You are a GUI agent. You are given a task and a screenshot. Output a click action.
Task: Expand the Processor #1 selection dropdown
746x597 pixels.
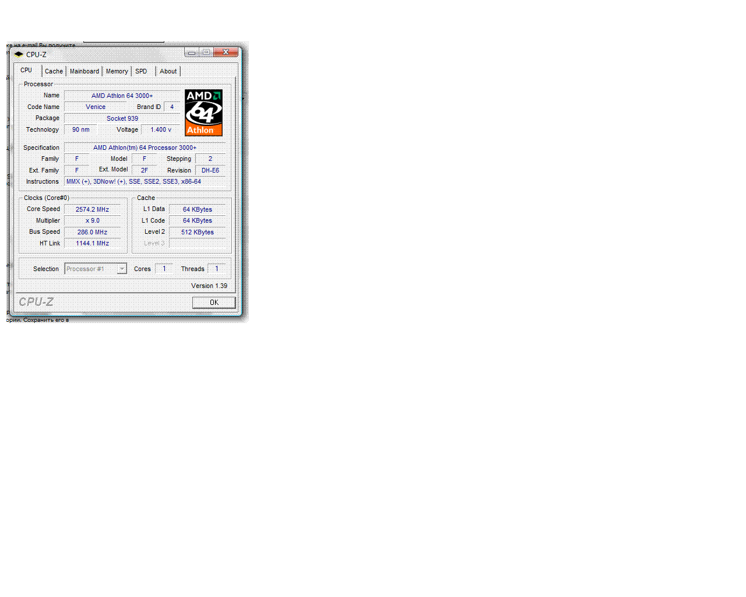pos(122,269)
